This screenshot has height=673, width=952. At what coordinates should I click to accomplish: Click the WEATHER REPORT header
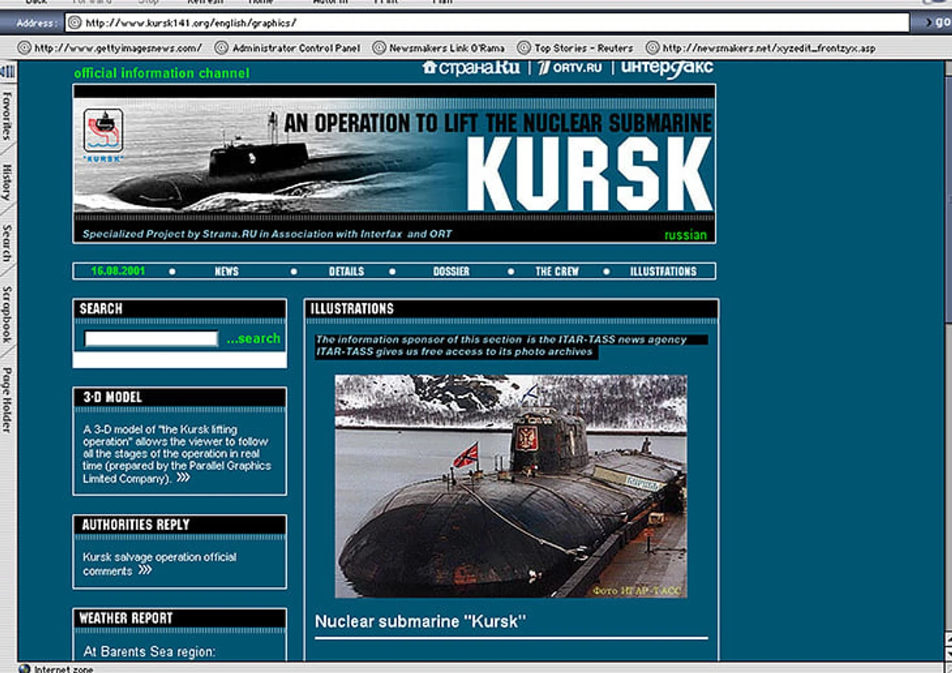pyautogui.click(x=179, y=618)
